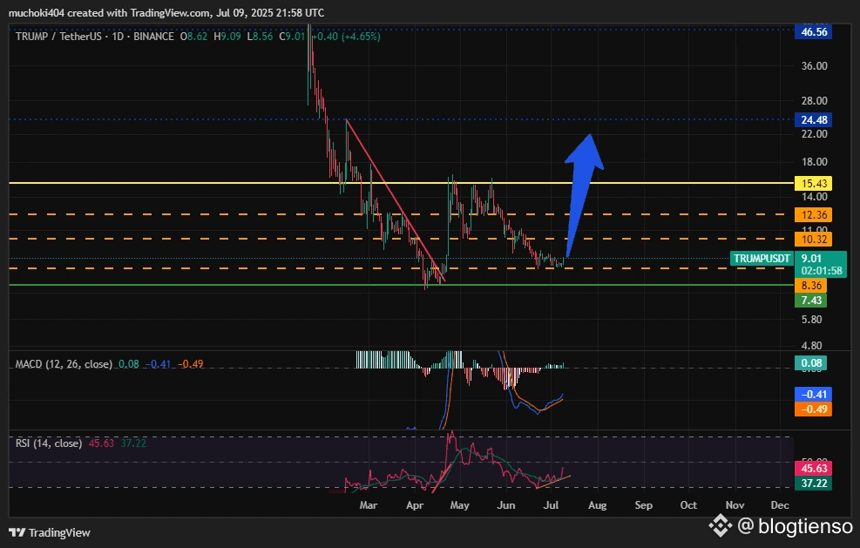
Task: Click the orange −0.49 MACD axis label
Action: (813, 409)
